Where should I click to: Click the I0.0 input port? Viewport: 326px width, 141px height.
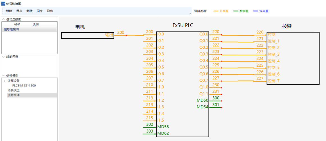pos(161,34)
